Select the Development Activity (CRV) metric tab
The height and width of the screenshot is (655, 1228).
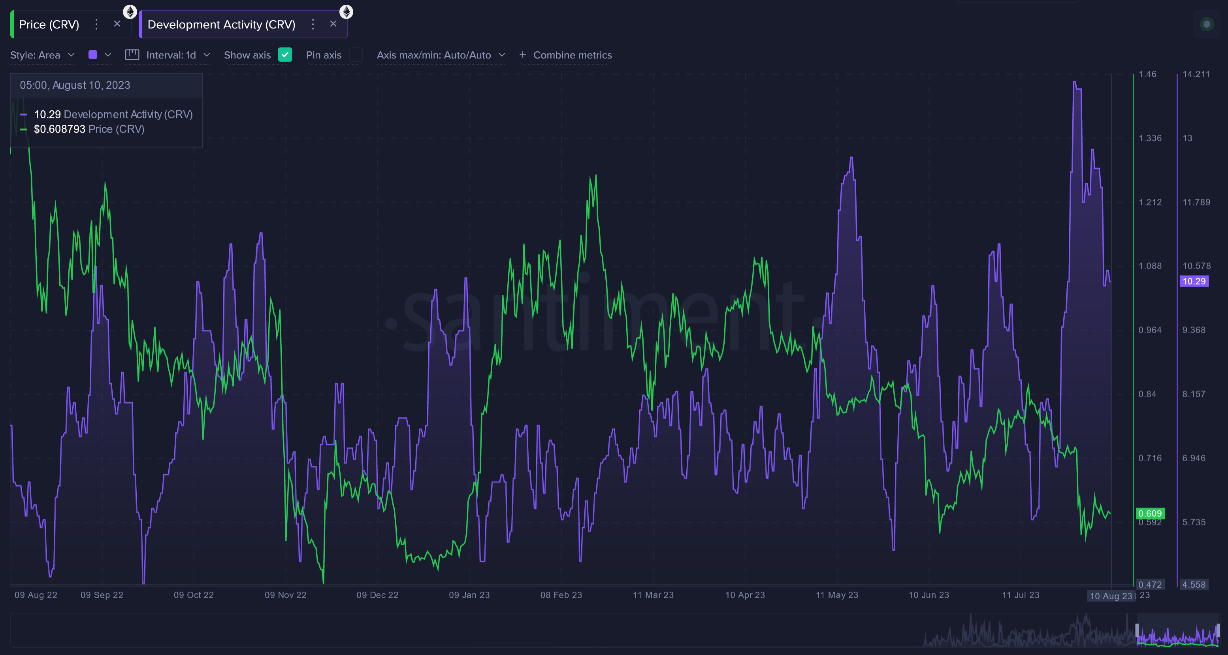[221, 25]
